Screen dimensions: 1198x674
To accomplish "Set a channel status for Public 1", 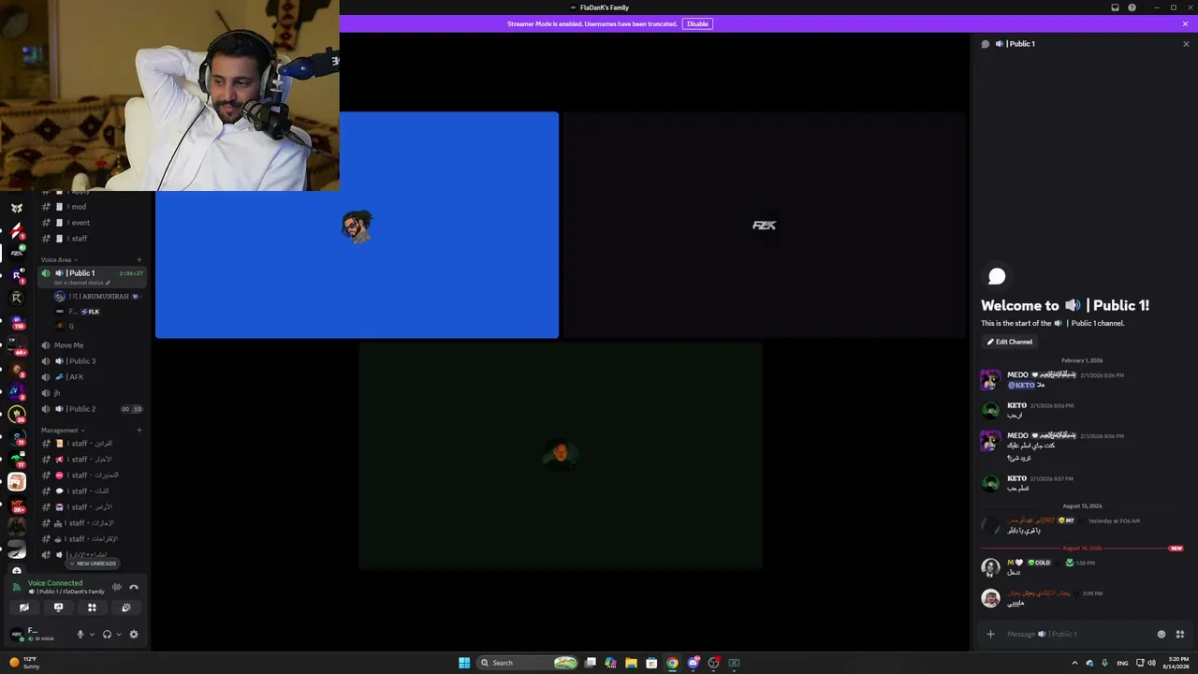I will [x=81, y=283].
